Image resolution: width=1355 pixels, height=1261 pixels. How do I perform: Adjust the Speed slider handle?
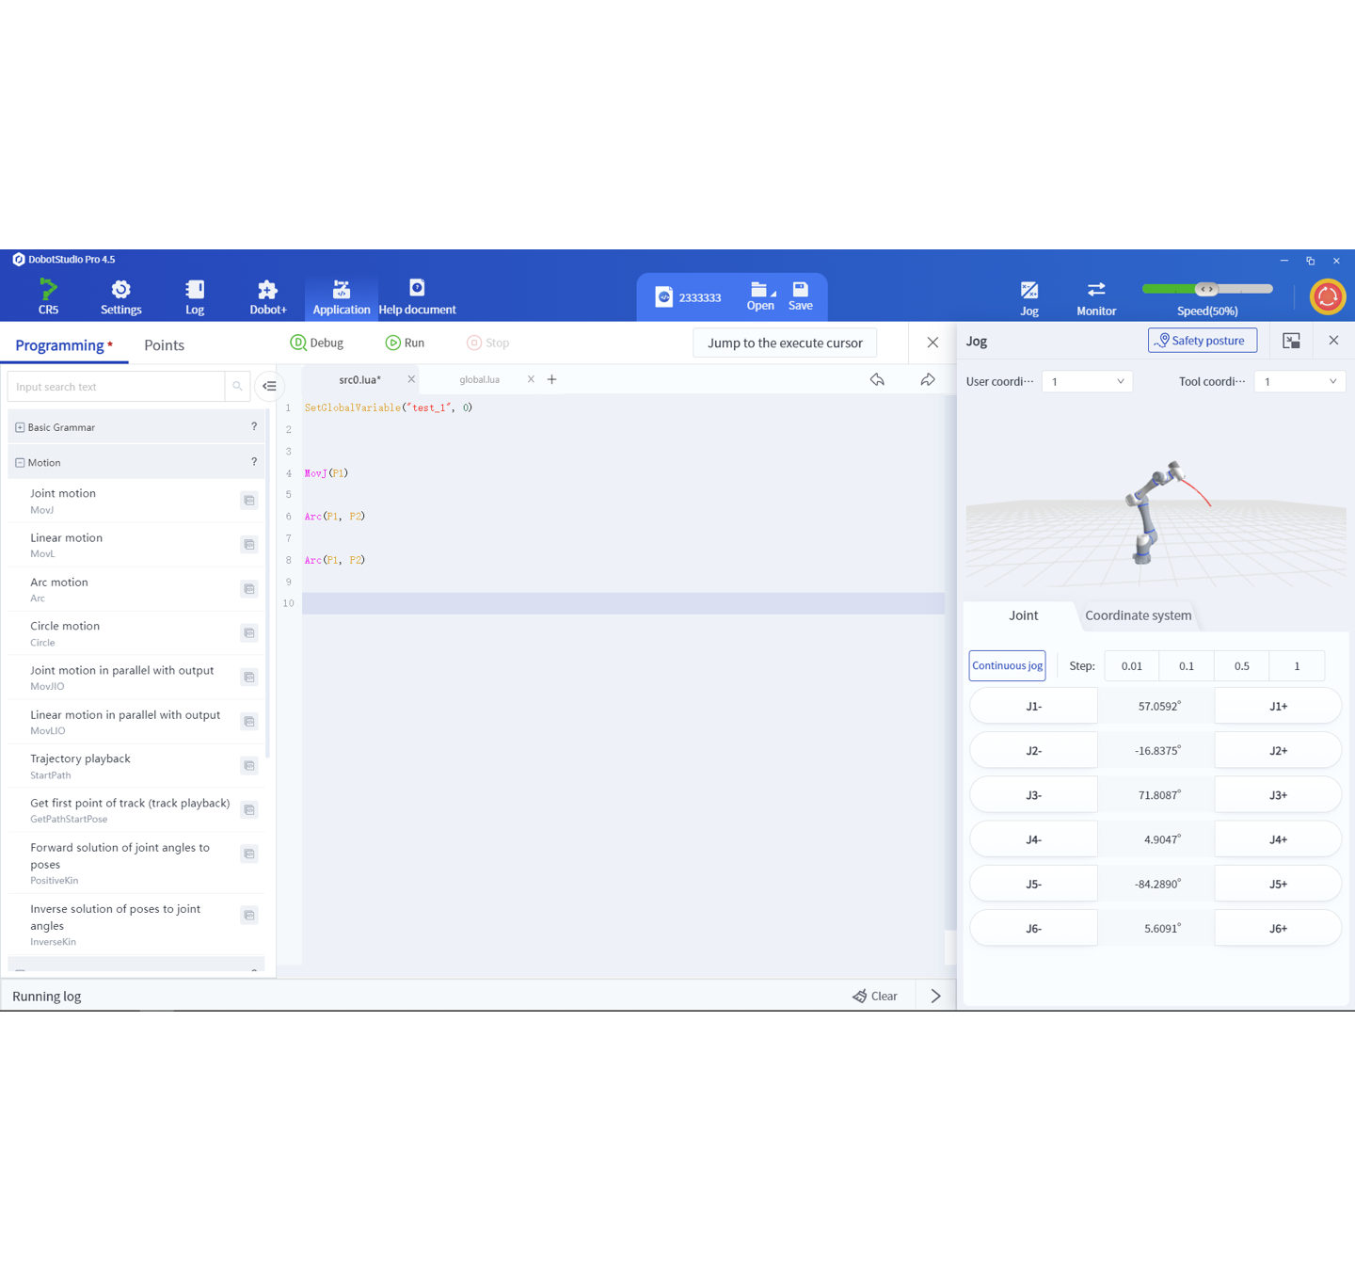[x=1206, y=289]
